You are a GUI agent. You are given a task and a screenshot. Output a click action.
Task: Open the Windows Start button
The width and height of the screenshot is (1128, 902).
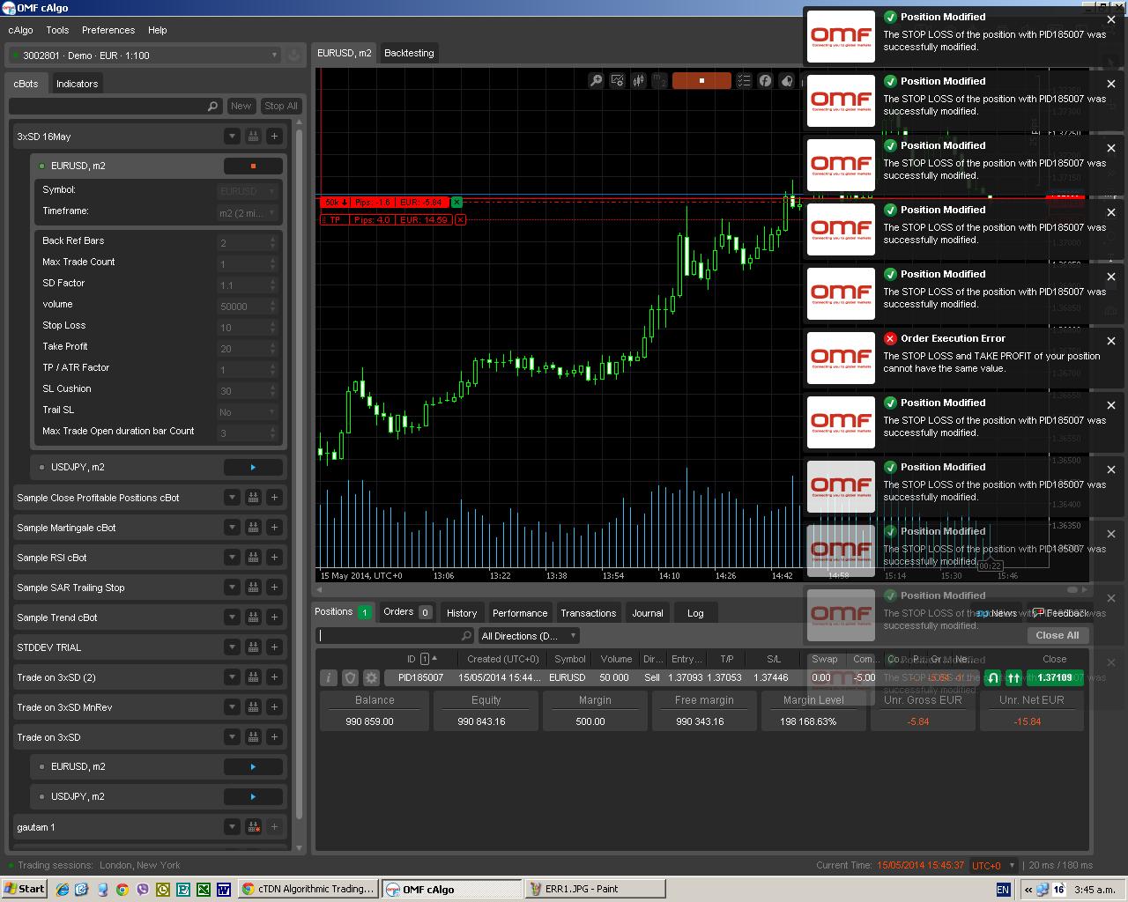25,889
